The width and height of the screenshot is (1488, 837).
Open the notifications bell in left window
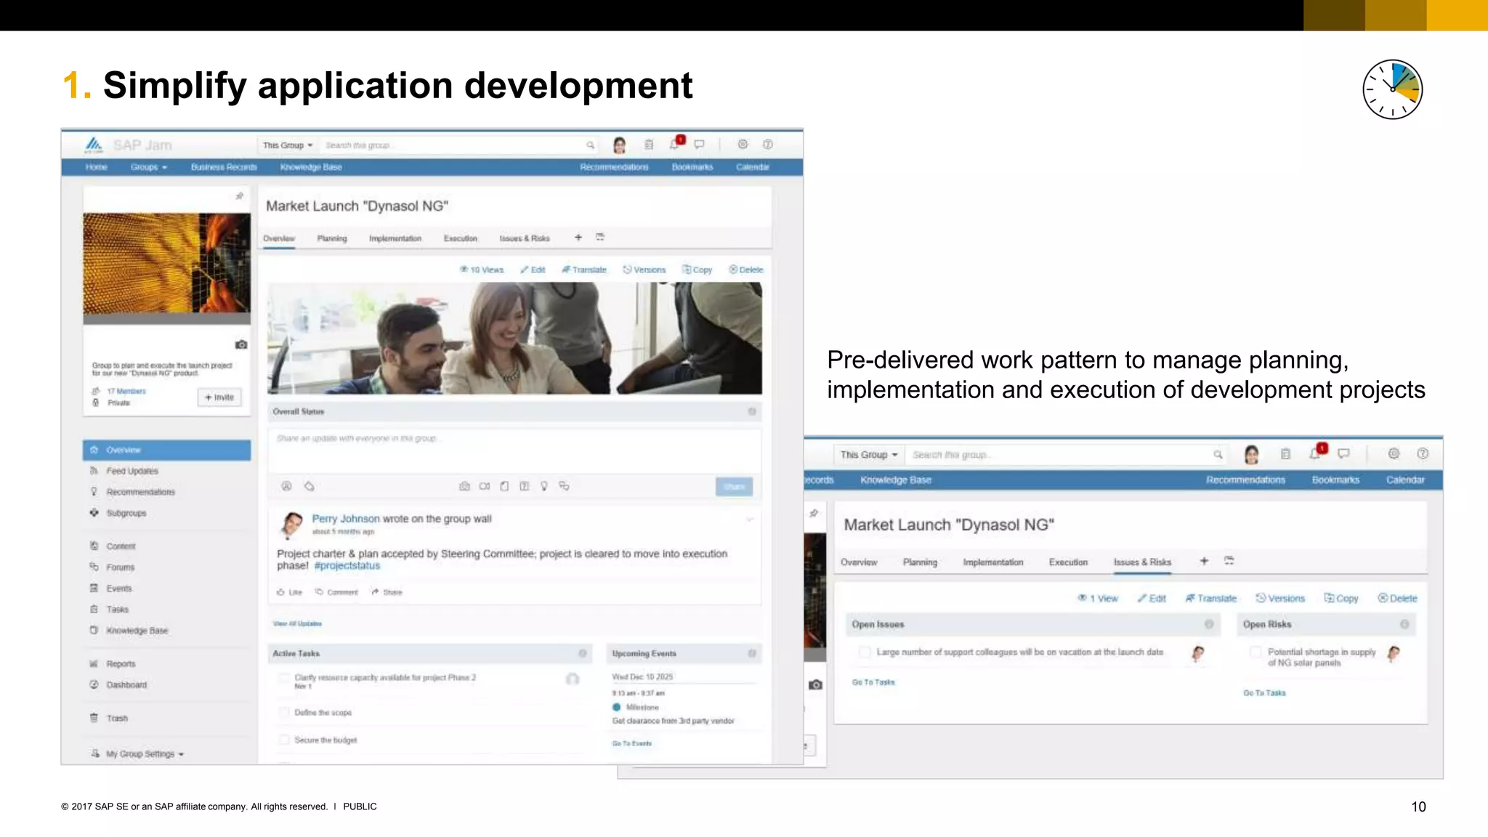click(x=675, y=144)
